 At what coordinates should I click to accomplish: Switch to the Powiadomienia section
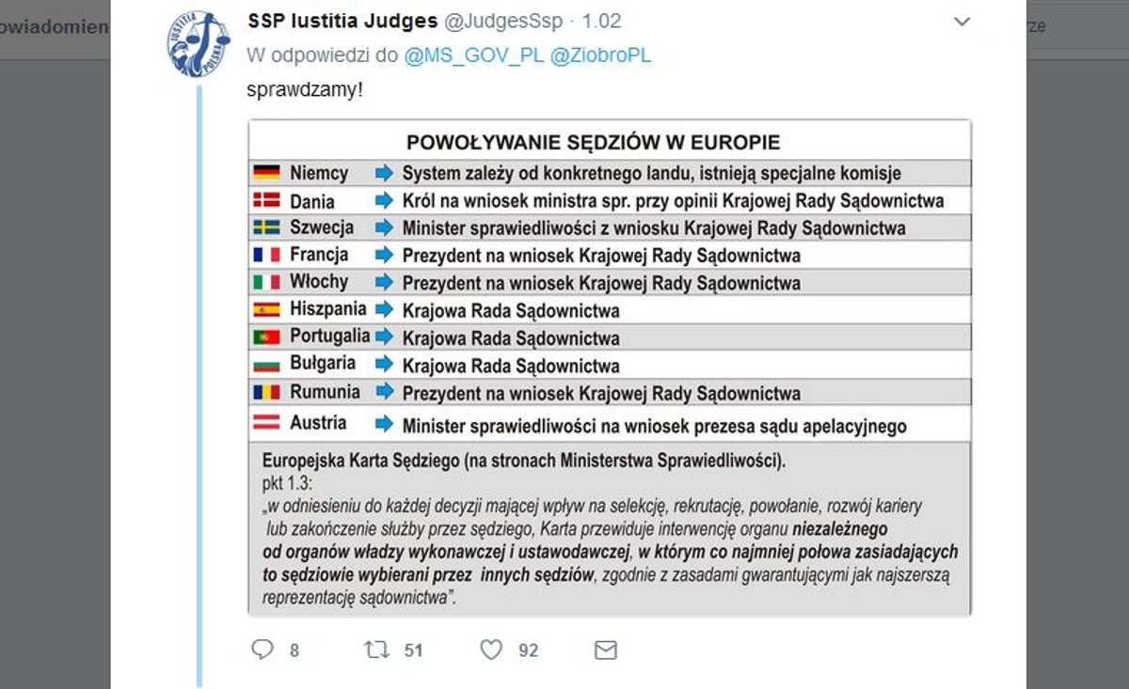(x=52, y=26)
